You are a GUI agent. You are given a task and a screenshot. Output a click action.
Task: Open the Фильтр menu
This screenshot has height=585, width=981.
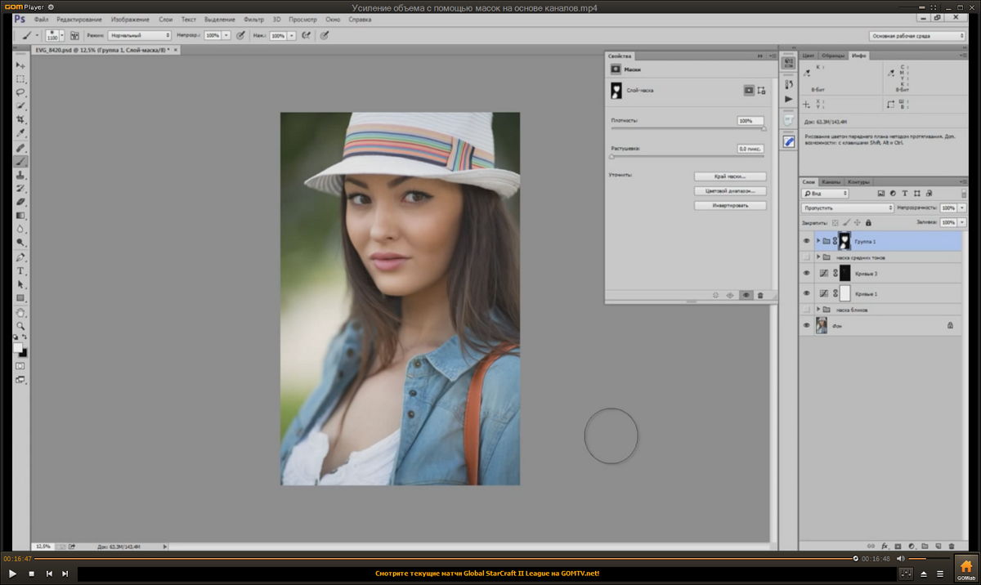point(253,19)
